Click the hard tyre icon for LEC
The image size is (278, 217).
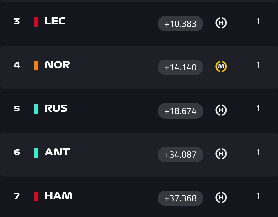(x=221, y=23)
